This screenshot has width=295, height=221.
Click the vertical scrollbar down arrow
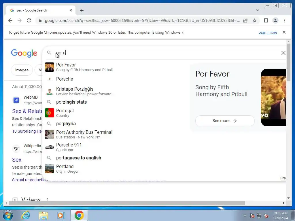pyautogui.click(x=288, y=198)
